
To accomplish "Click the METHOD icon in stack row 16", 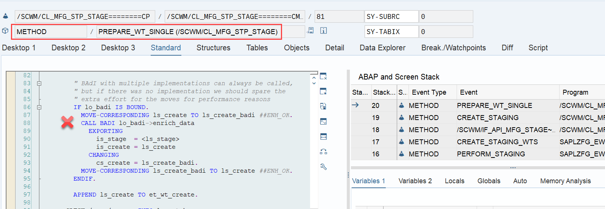I will pyautogui.click(x=401, y=154).
